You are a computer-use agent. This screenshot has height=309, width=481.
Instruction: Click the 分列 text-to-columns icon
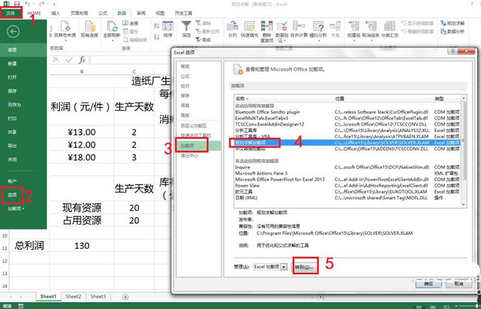tap(233, 26)
